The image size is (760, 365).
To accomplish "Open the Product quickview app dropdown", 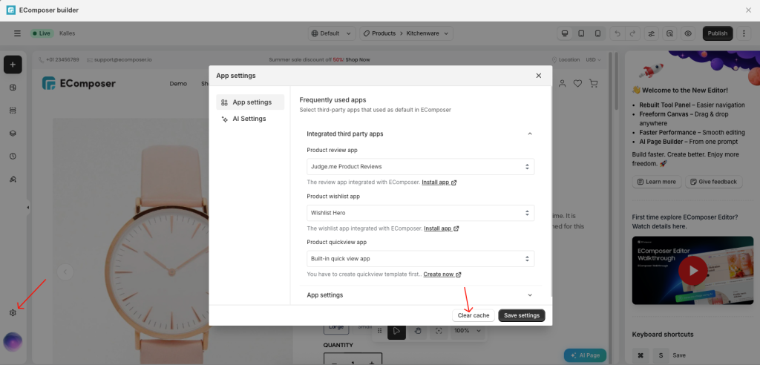I will pos(421,259).
